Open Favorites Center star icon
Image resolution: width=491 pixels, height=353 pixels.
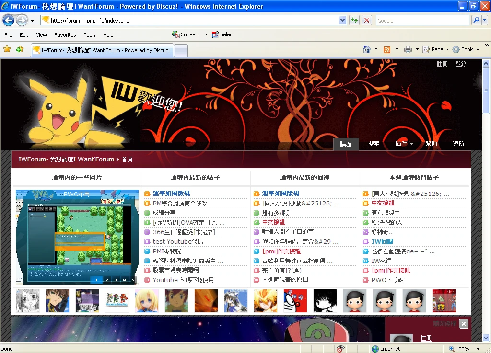[7, 49]
